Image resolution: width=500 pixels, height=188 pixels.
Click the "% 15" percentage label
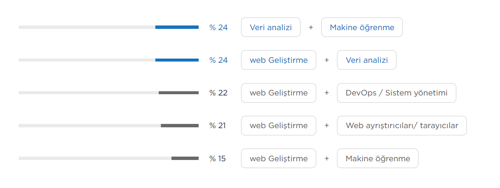tap(217, 158)
